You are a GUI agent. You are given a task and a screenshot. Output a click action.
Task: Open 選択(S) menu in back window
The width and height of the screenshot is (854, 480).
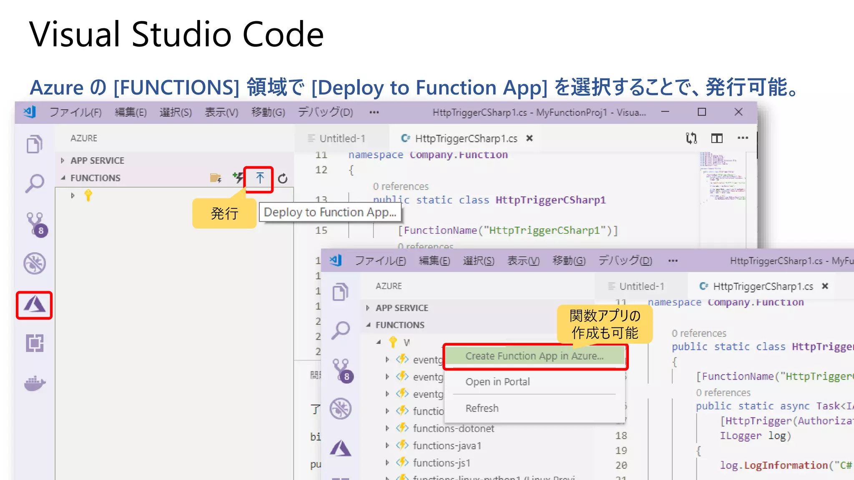pyautogui.click(x=176, y=112)
